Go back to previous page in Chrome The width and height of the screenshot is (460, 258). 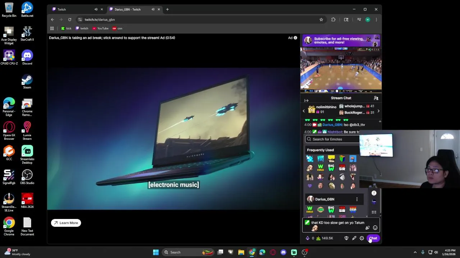(52, 20)
